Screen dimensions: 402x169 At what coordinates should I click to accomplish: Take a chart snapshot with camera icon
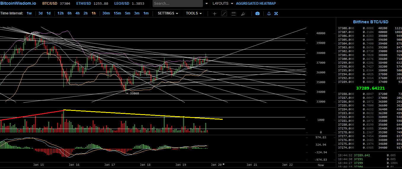click(x=257, y=14)
